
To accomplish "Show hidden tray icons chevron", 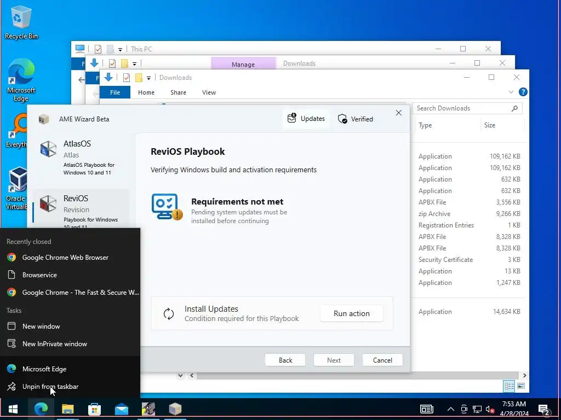I will tap(451, 409).
